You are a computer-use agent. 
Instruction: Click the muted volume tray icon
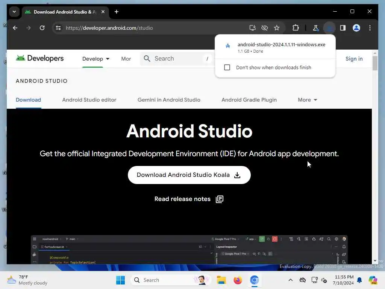(324, 280)
